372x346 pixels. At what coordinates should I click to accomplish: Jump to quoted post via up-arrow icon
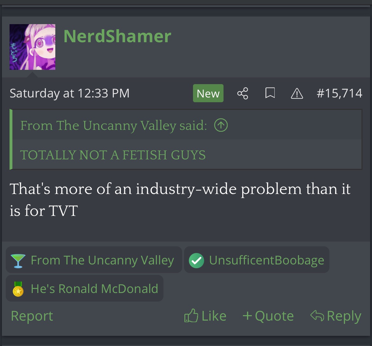click(x=221, y=126)
